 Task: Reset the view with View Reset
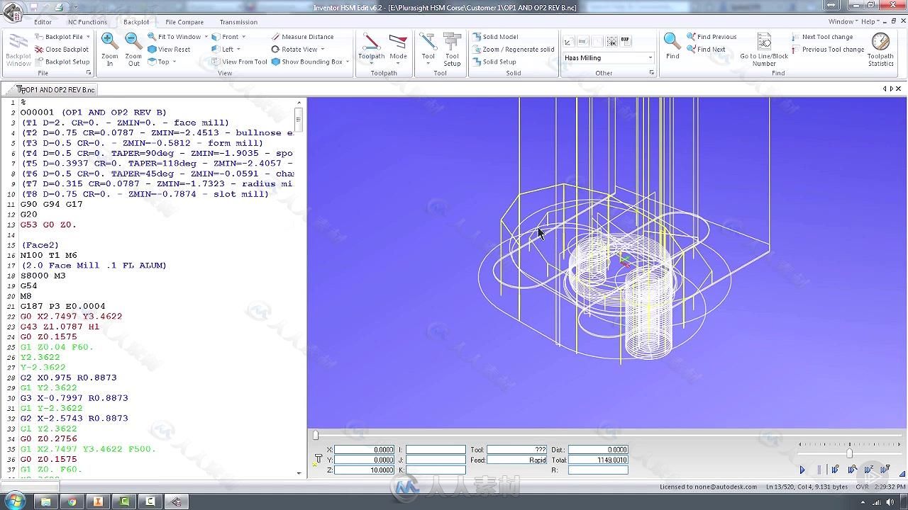pos(169,50)
